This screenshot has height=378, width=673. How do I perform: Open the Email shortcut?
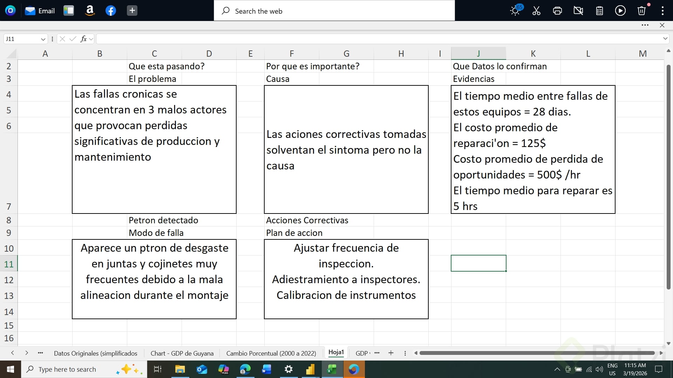click(x=40, y=11)
